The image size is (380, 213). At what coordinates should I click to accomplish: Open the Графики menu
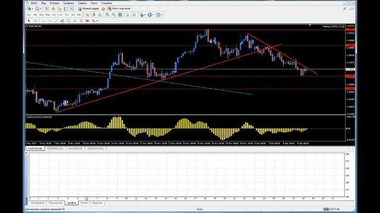click(x=69, y=3)
